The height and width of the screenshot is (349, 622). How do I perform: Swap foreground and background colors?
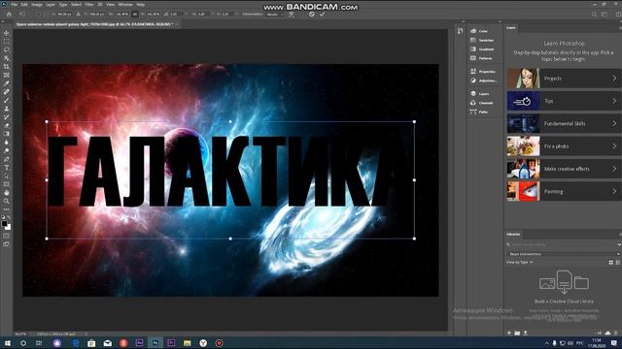click(x=9, y=217)
